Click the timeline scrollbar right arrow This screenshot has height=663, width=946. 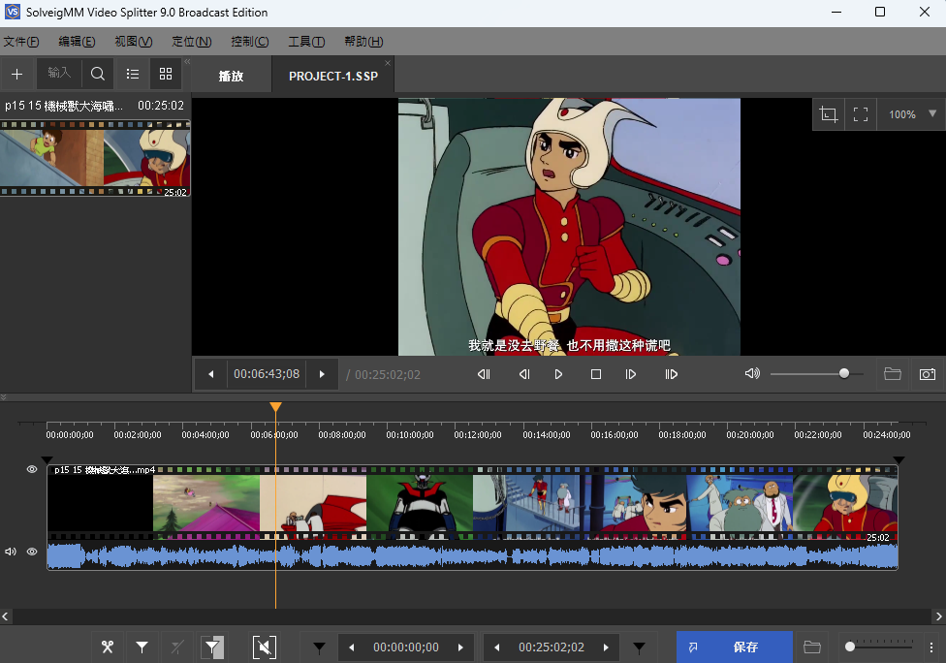(939, 616)
